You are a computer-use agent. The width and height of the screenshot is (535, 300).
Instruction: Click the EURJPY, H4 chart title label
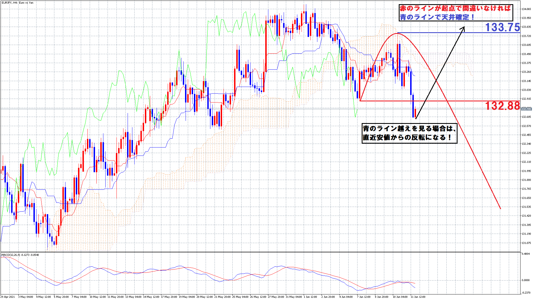point(17,3)
